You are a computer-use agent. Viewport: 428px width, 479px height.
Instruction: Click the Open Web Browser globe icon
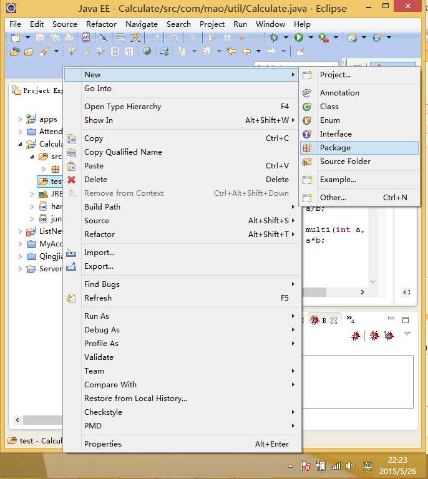click(147, 51)
